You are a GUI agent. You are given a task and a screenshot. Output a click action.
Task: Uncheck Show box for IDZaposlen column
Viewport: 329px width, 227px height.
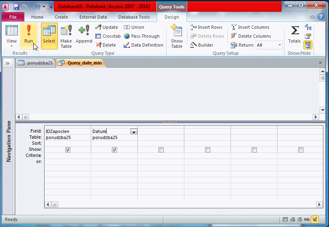[68, 150]
